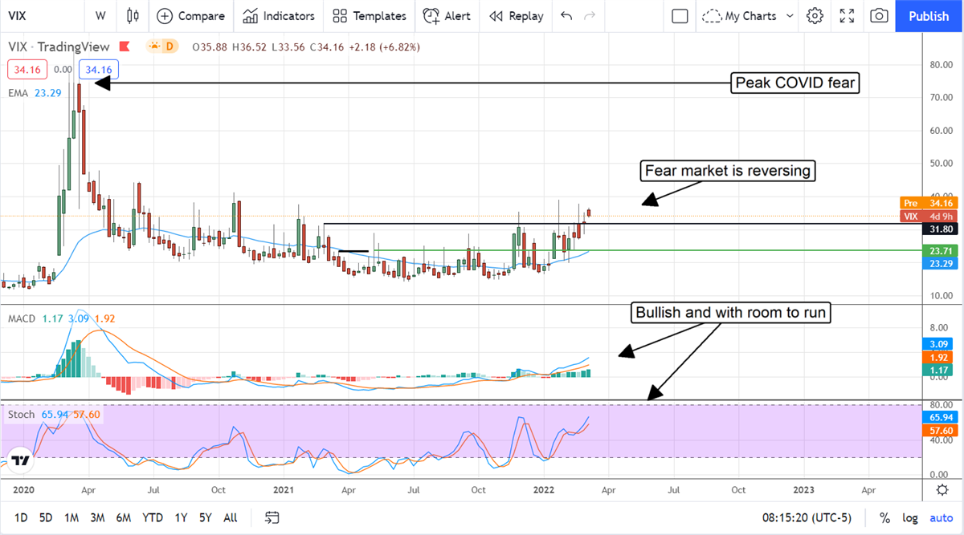Click the Redo arrow icon
Screen dimensions: 964x535
590,16
